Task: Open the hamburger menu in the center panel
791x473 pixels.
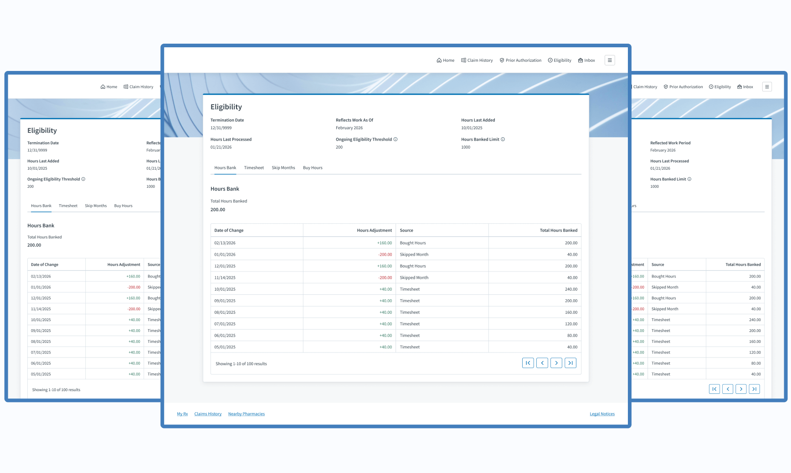Action: click(x=610, y=60)
